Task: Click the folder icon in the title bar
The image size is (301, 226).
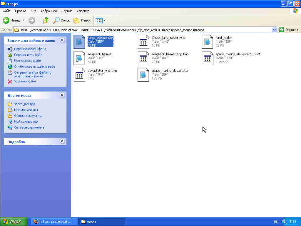Action: [x=3, y=4]
